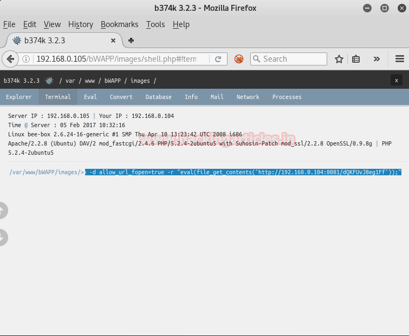409x336 pixels.
Task: Open the Help menu
Action: coord(181,24)
